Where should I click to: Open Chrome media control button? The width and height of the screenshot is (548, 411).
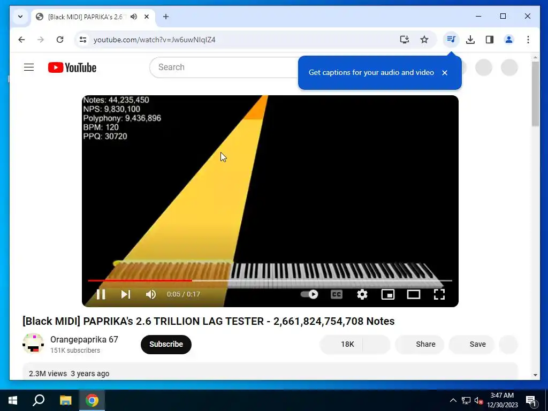tap(451, 40)
